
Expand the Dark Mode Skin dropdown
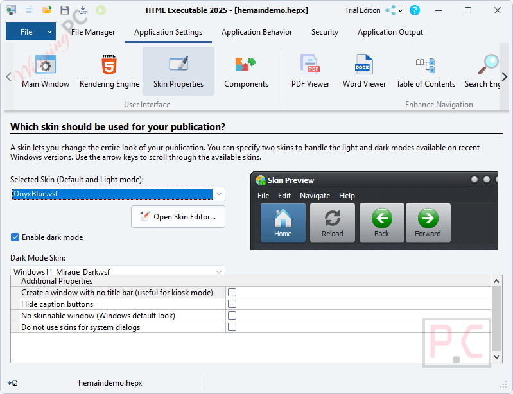point(219,271)
